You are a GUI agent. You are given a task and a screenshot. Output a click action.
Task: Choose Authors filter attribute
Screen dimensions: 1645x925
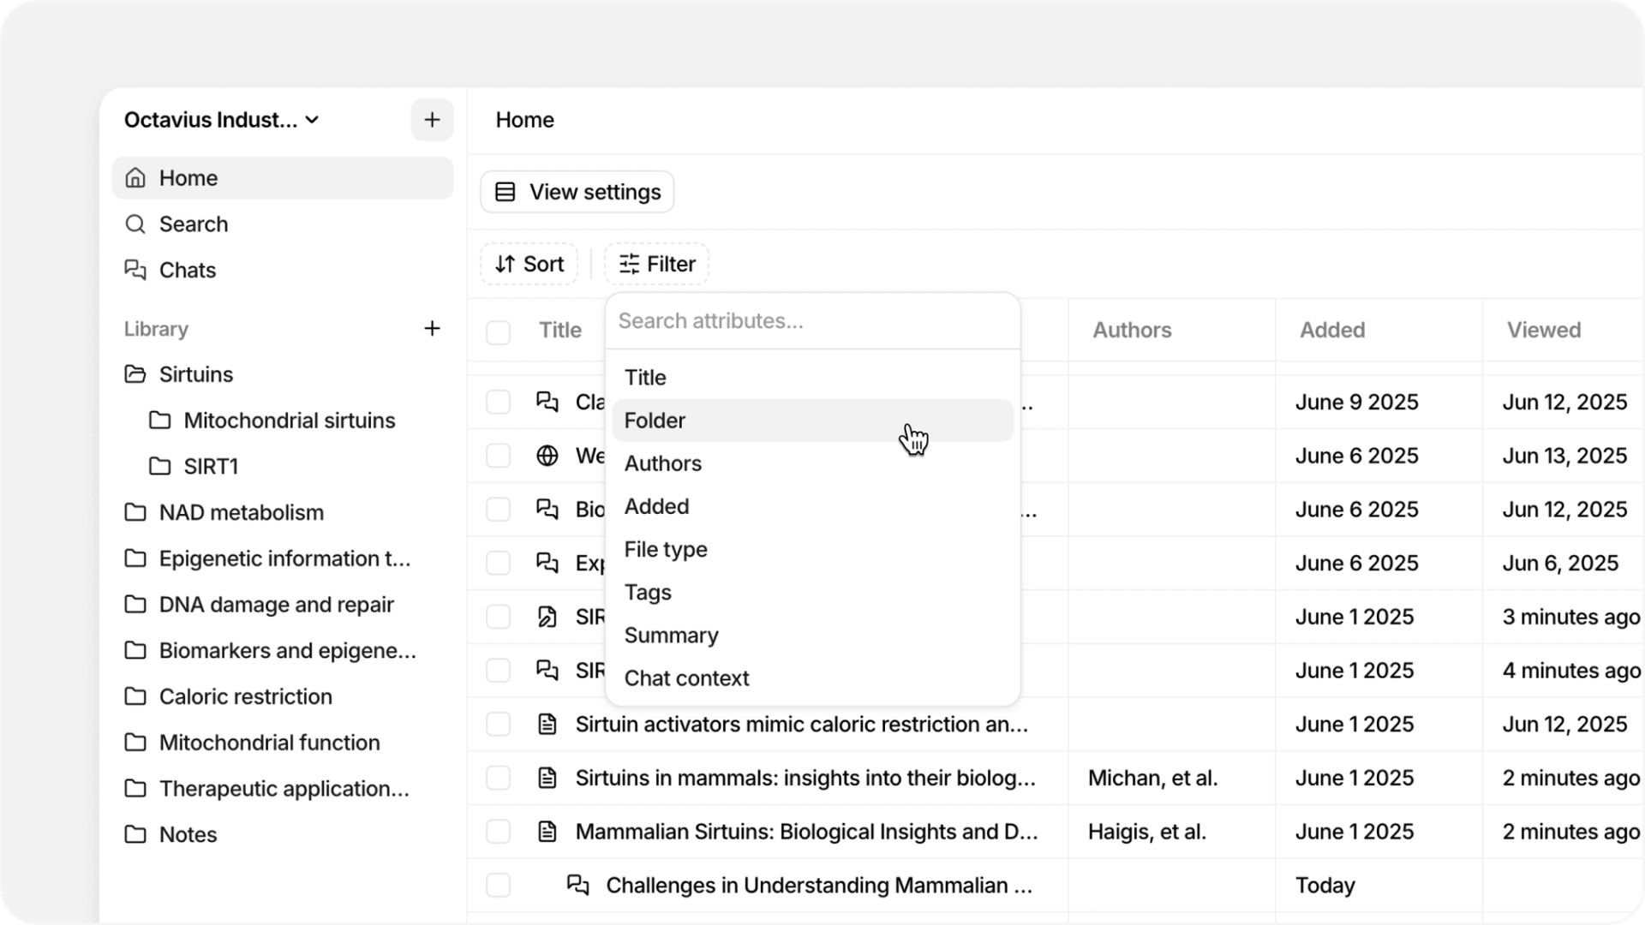pos(812,463)
